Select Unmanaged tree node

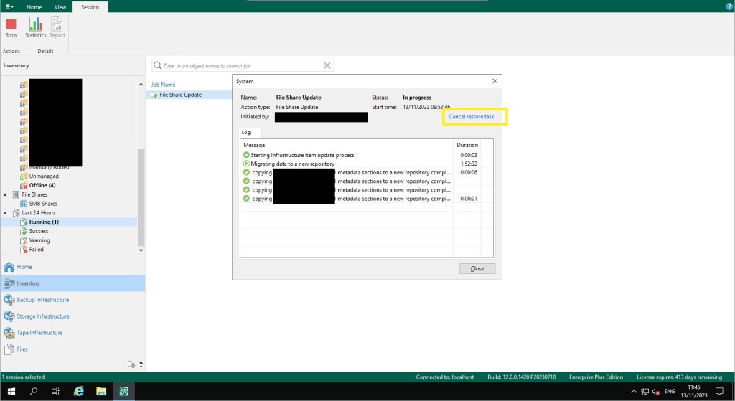pyautogui.click(x=44, y=176)
